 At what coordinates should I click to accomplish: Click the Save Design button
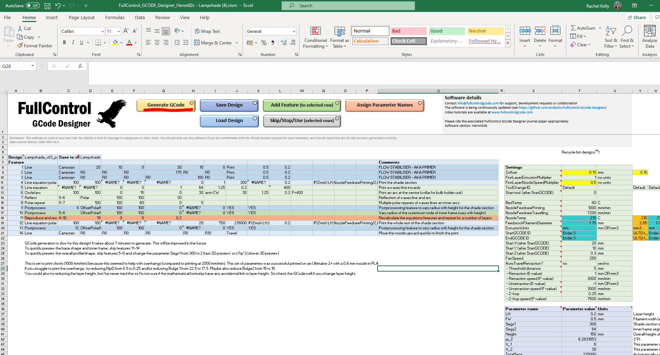[229, 105]
